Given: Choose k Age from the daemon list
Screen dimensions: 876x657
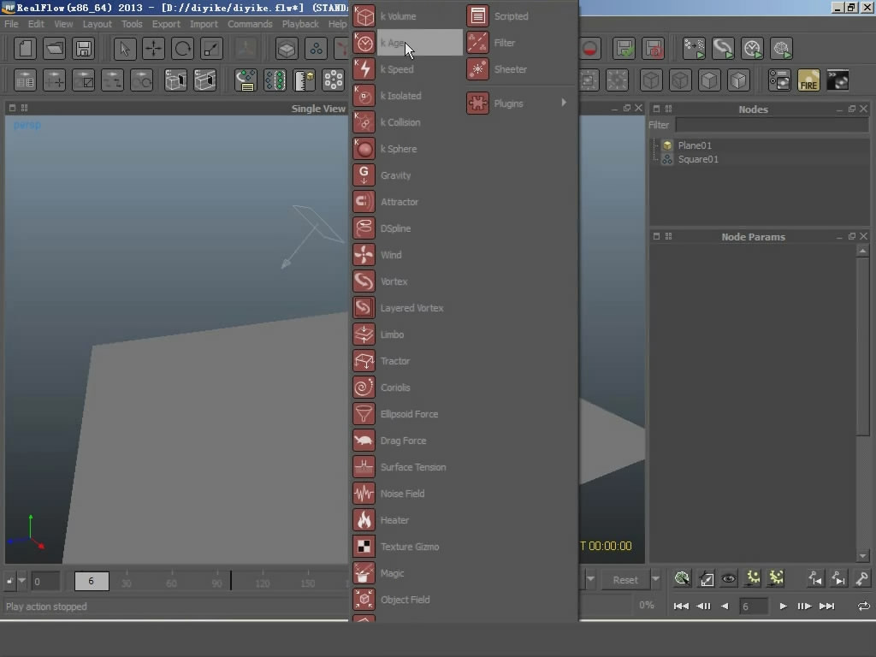Looking at the screenshot, I should point(407,43).
